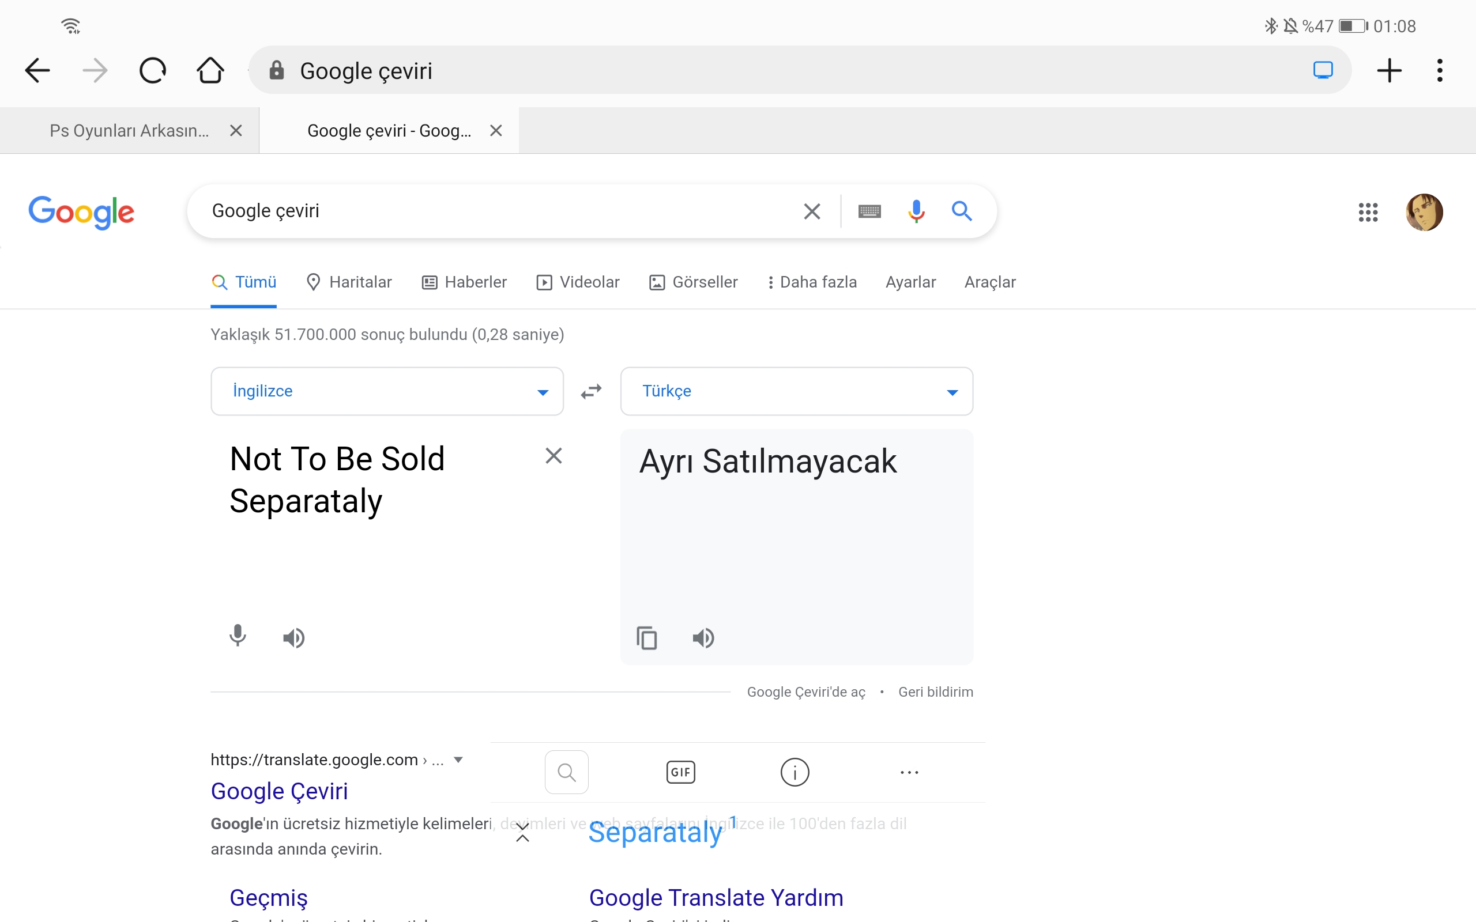Listen to the Turkish translation
The height and width of the screenshot is (922, 1476).
[x=703, y=638]
